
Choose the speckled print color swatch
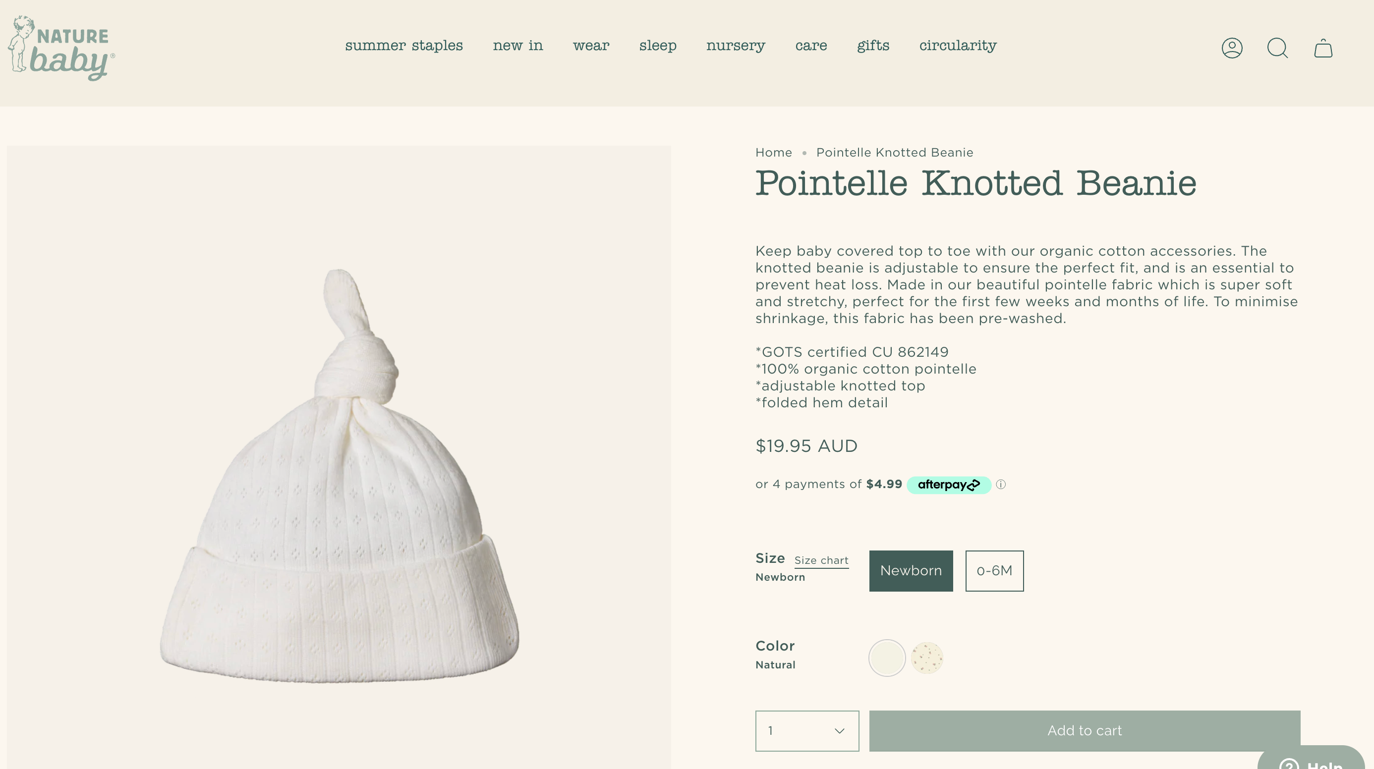927,658
